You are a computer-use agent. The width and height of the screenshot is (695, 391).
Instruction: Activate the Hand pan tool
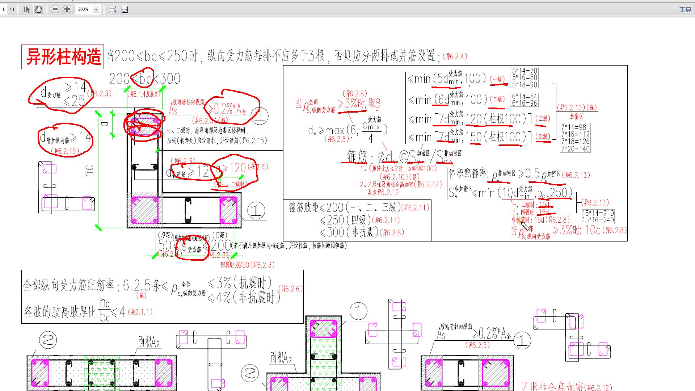click(38, 9)
